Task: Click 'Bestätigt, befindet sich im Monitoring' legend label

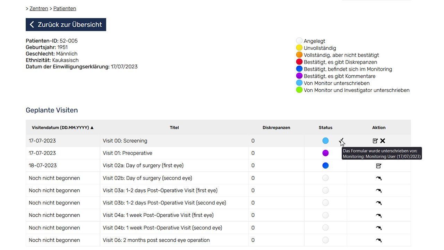Action: [348, 69]
